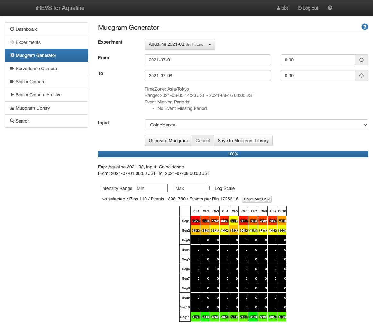This screenshot has height=326, width=373.
Task: Open clock picker for the To time
Action: (361, 76)
